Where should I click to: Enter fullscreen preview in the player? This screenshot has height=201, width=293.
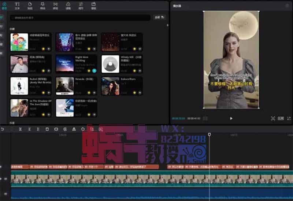click(x=289, y=118)
